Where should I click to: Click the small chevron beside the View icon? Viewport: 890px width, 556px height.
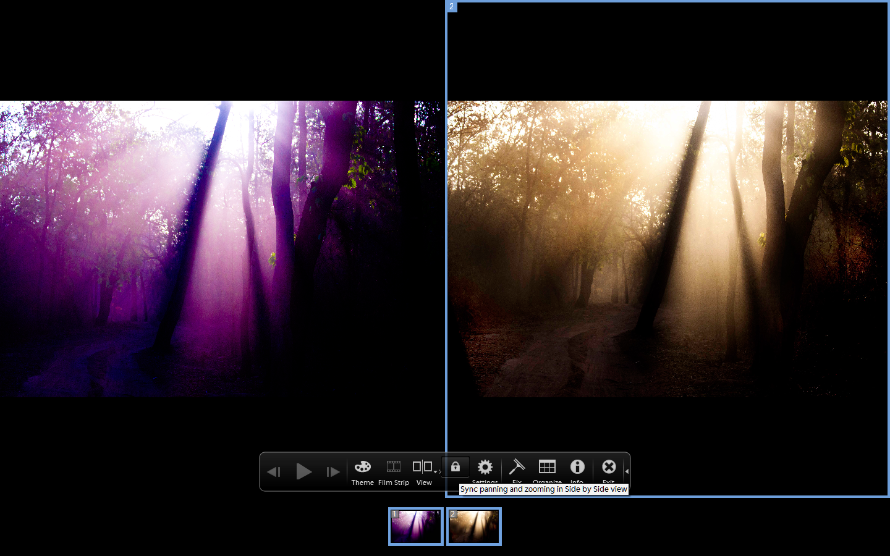point(439,473)
